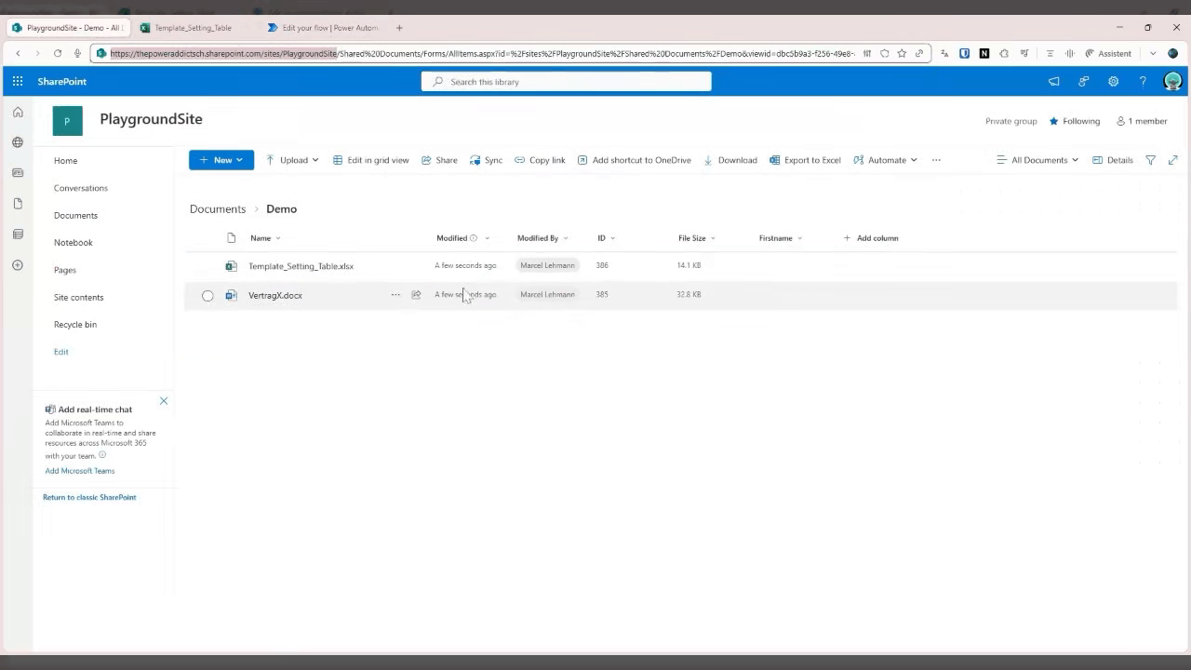1191x670 pixels.
Task: Reload the page in the browser
Action: click(x=58, y=54)
